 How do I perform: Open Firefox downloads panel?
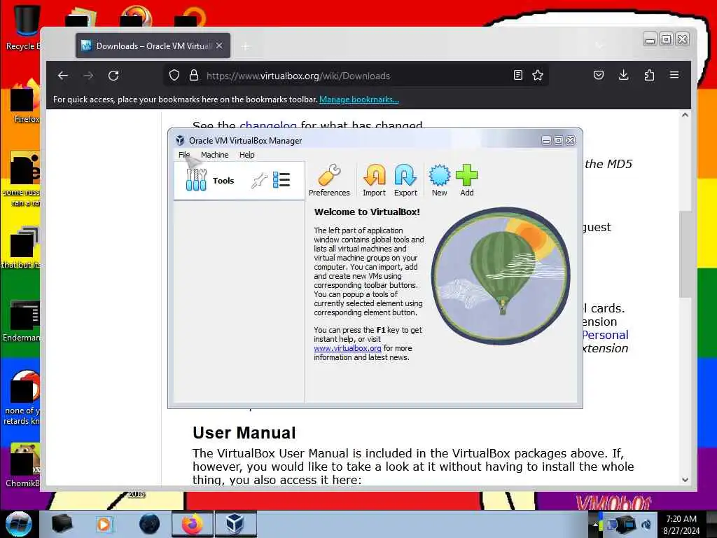click(624, 75)
